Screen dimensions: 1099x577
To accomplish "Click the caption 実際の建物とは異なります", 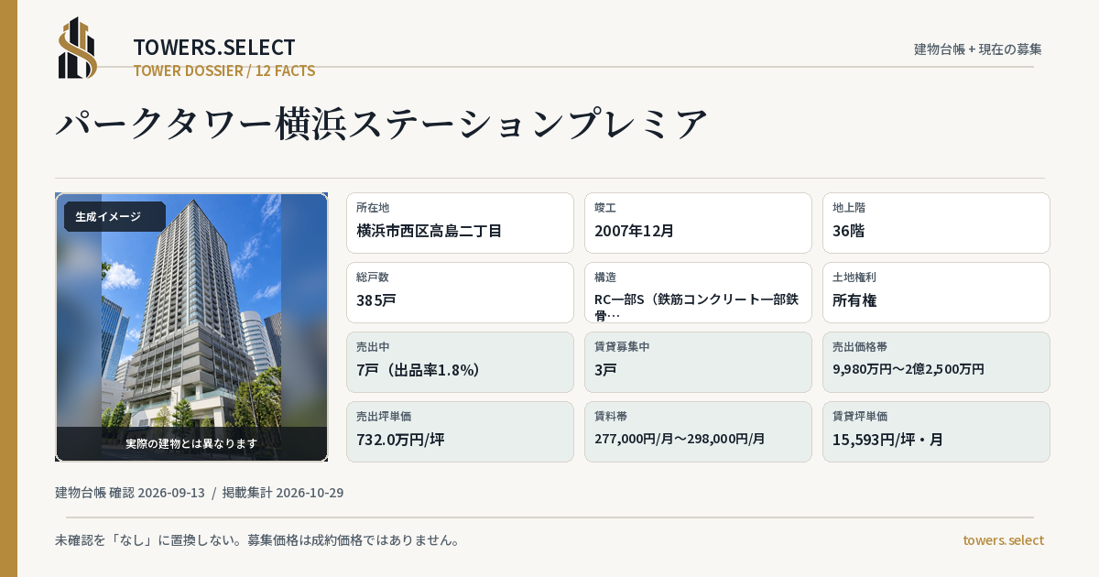I will coord(191,443).
